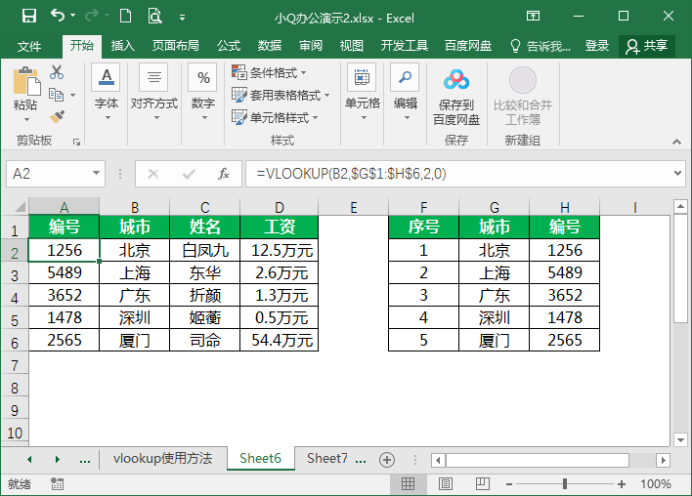Open the 数字 number format group
692x496 pixels.
click(x=203, y=93)
